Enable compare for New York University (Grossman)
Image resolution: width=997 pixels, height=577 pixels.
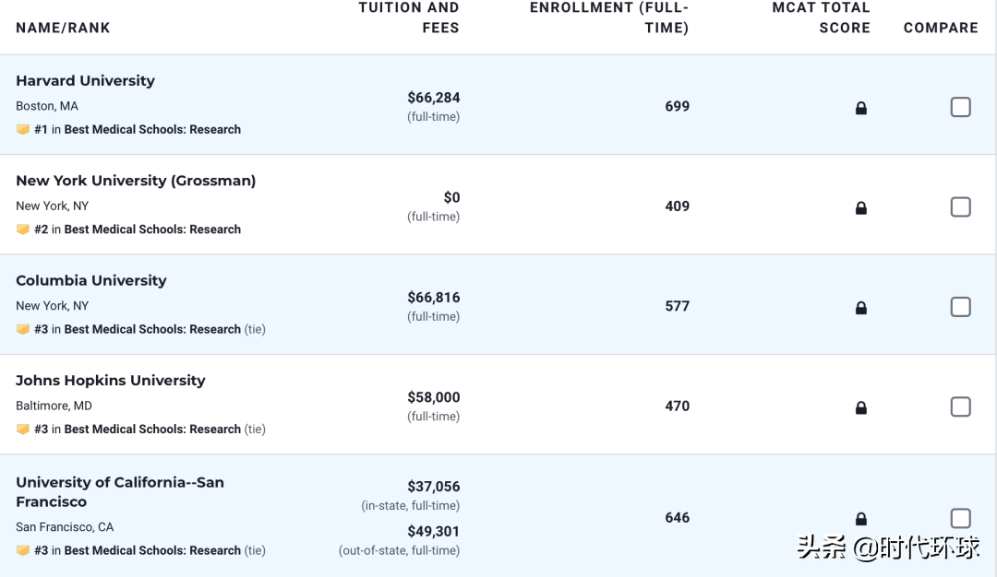click(960, 206)
